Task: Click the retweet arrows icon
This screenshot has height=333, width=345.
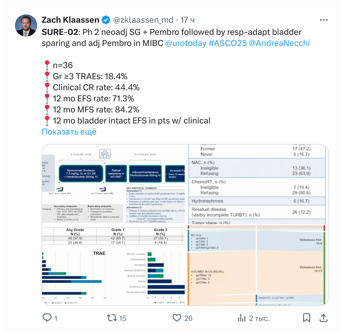Action: tap(112, 318)
